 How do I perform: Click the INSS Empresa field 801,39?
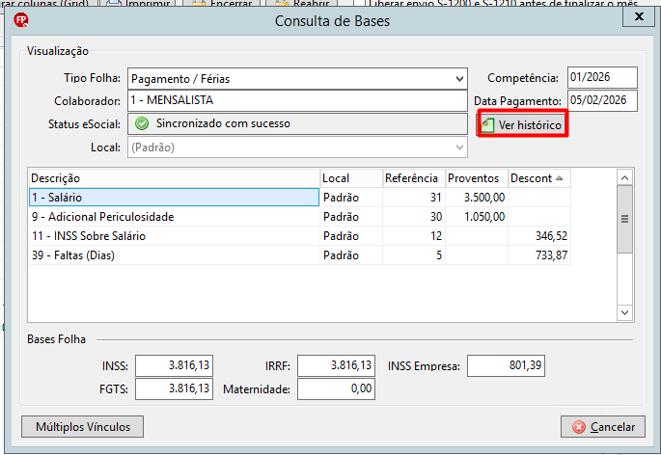click(506, 365)
